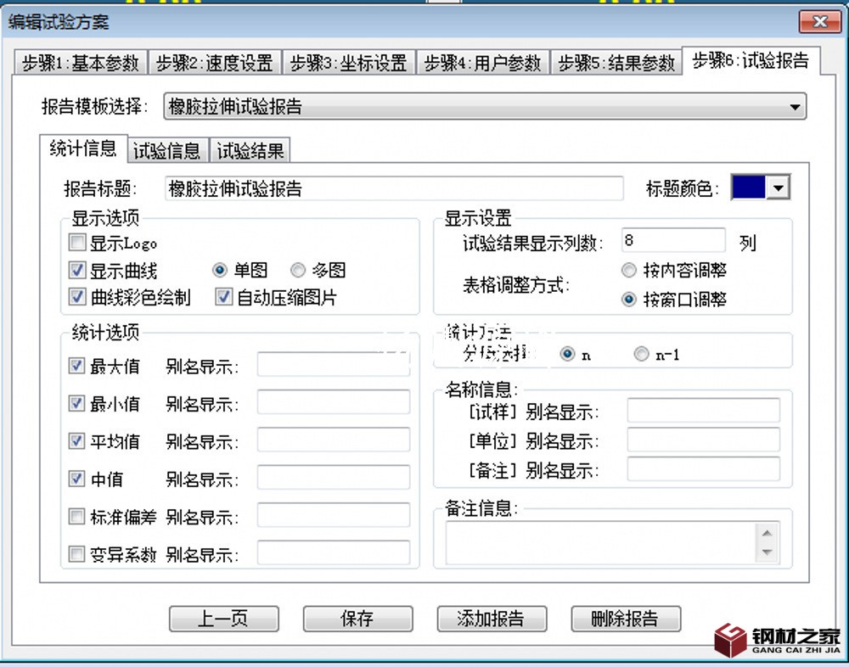
Task: Switch to 步骤1:基本参数 tab
Action: (x=80, y=63)
